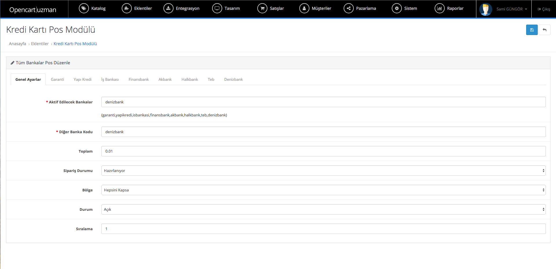The width and height of the screenshot is (556, 269).
Task: Click the Pazarlama share icon
Action: pyautogui.click(x=349, y=8)
